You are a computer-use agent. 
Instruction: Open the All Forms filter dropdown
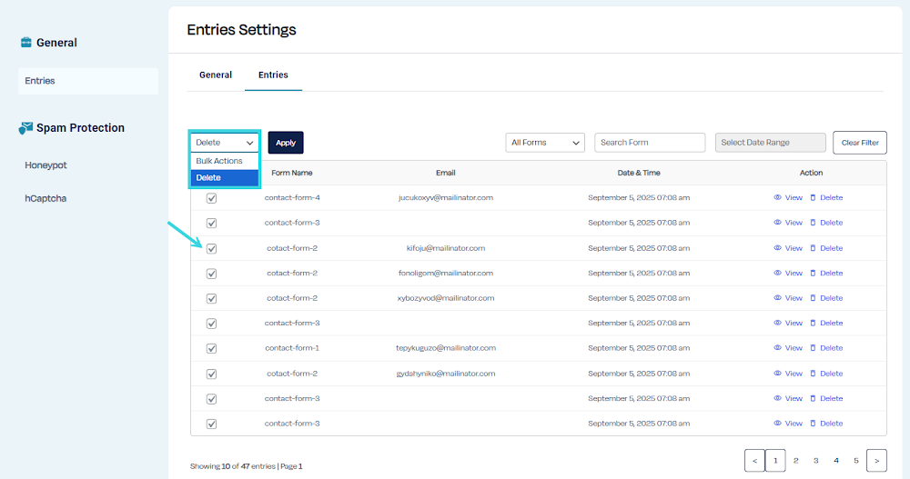(545, 143)
